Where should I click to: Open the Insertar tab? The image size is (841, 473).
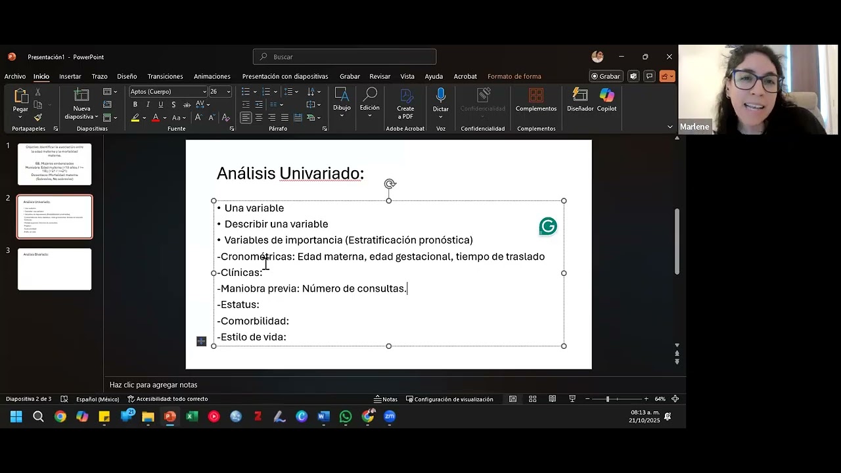[70, 76]
